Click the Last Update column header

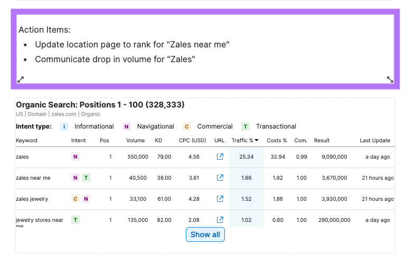coord(375,140)
